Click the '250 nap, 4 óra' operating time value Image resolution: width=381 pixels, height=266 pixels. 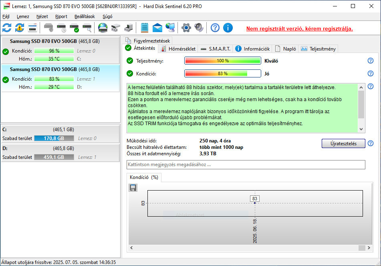(x=215, y=141)
